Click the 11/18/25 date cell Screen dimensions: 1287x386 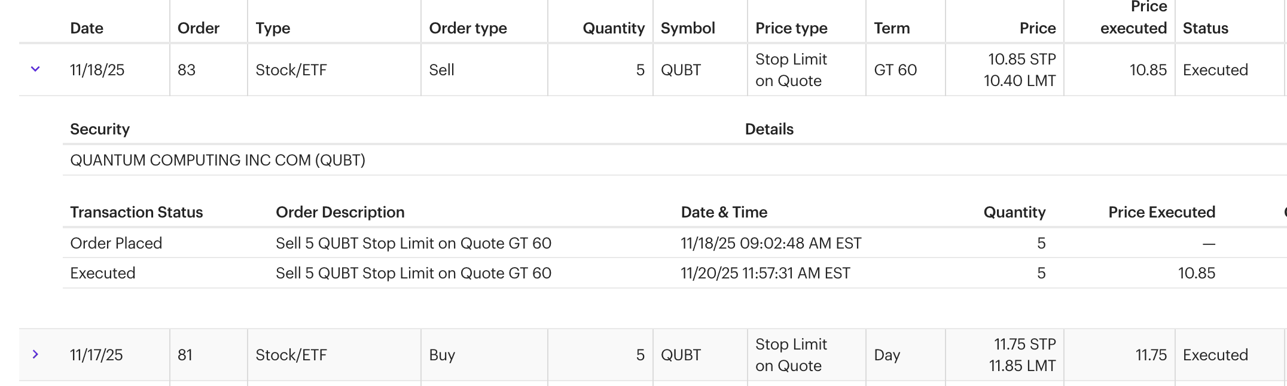coord(97,70)
